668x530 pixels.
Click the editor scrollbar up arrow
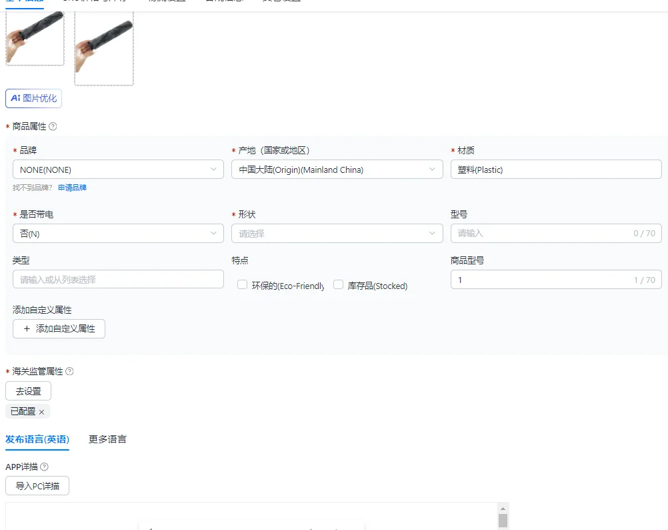[503, 508]
